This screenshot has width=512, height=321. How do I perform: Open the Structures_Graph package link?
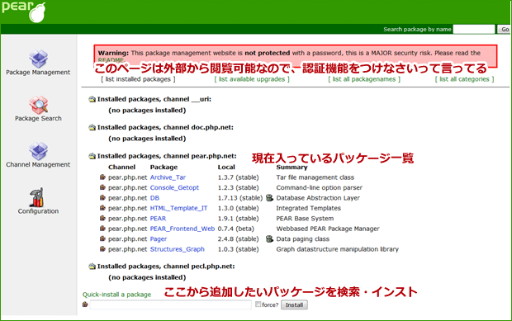178,249
